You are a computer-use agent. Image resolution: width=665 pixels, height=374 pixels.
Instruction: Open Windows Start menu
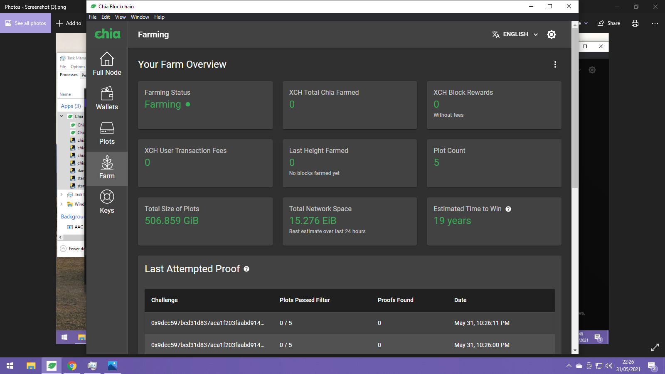[10, 366]
